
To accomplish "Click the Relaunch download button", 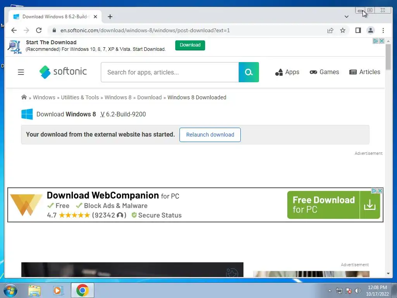I will click(x=210, y=135).
